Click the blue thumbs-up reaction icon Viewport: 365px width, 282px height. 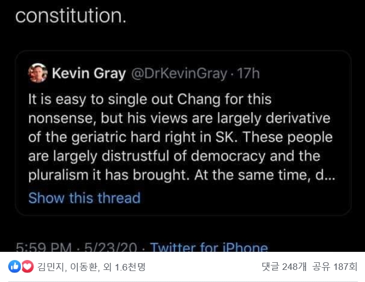tap(14, 267)
